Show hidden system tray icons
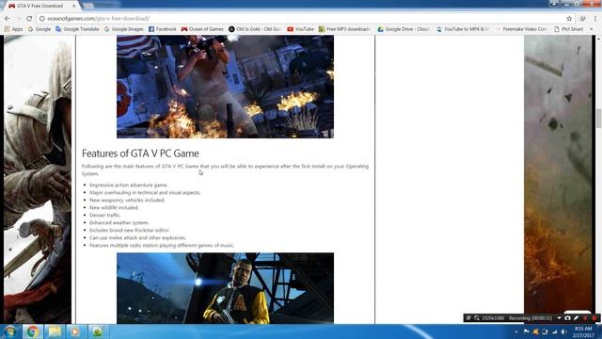 point(516,331)
